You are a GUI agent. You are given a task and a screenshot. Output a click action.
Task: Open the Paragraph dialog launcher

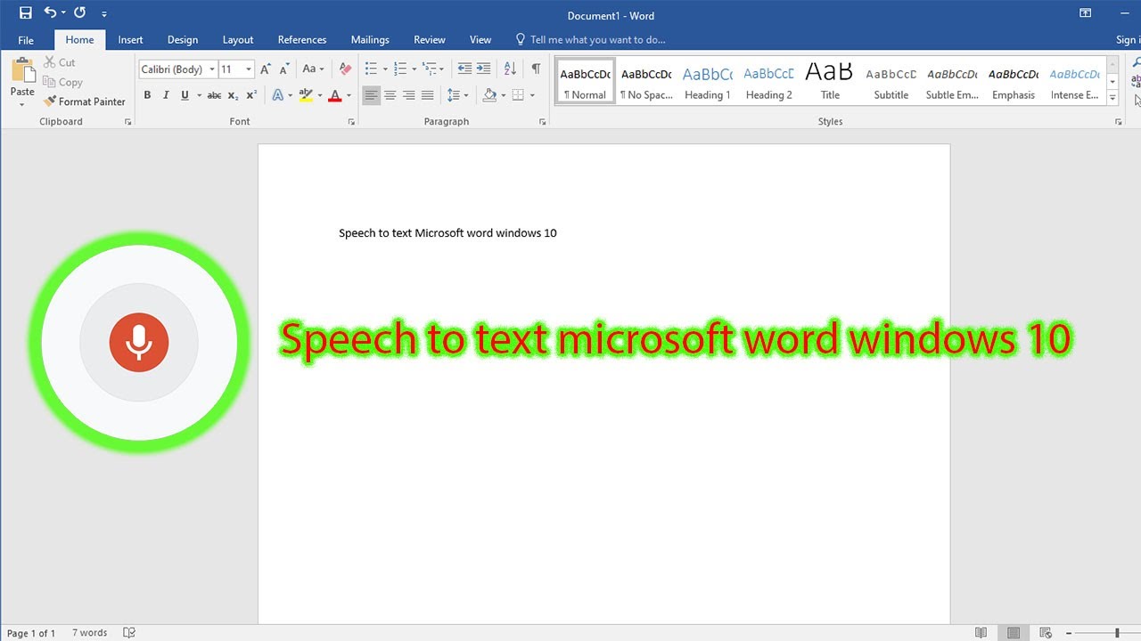(x=543, y=122)
